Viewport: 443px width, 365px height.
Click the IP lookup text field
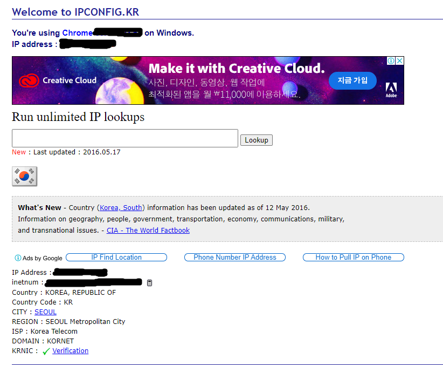125,138
